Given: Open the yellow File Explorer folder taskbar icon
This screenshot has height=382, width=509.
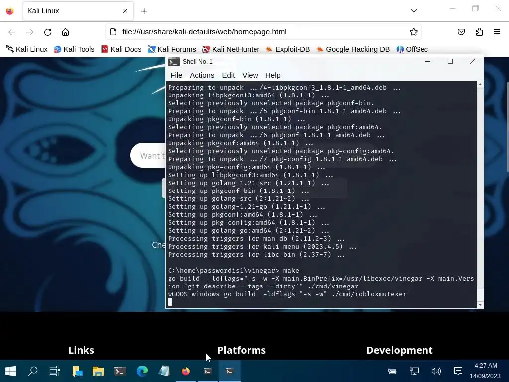Looking at the screenshot, I should tap(98, 371).
